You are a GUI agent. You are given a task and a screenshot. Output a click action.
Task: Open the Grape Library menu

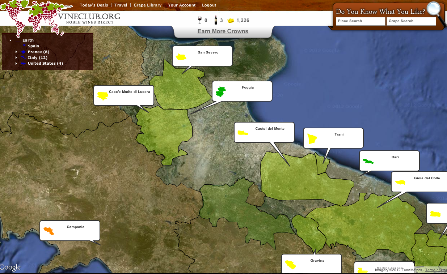coord(147,5)
